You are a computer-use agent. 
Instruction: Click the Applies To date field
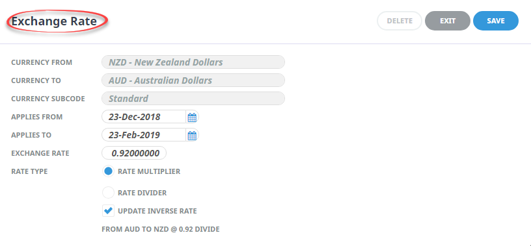[x=144, y=135]
